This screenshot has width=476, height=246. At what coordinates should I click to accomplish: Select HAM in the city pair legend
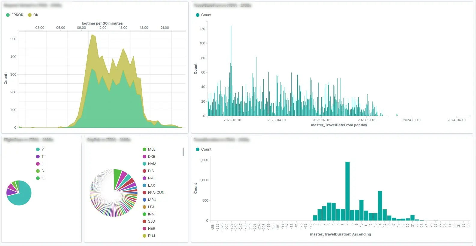[x=150, y=164]
